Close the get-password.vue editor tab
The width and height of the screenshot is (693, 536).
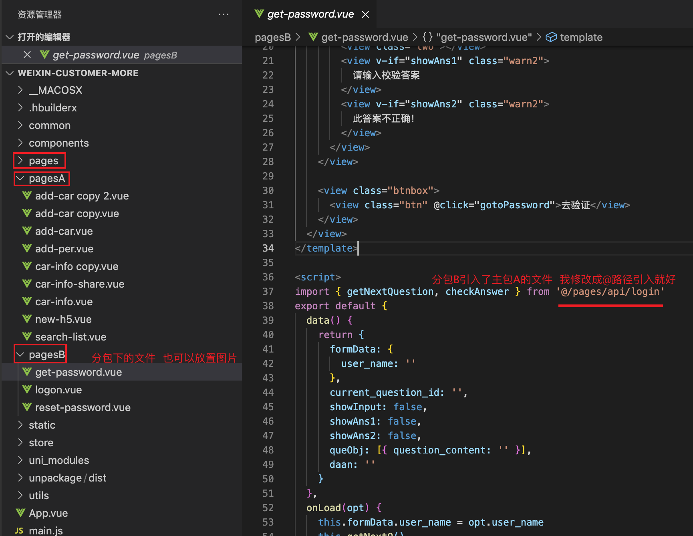365,14
